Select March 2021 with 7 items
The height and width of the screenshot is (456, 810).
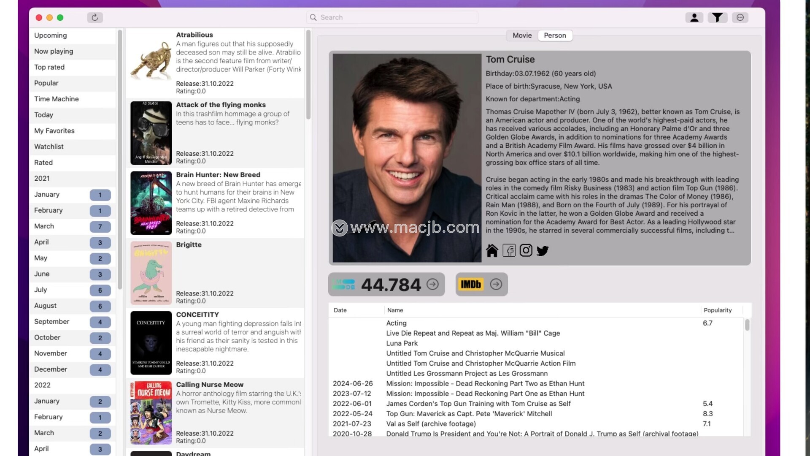(x=73, y=226)
